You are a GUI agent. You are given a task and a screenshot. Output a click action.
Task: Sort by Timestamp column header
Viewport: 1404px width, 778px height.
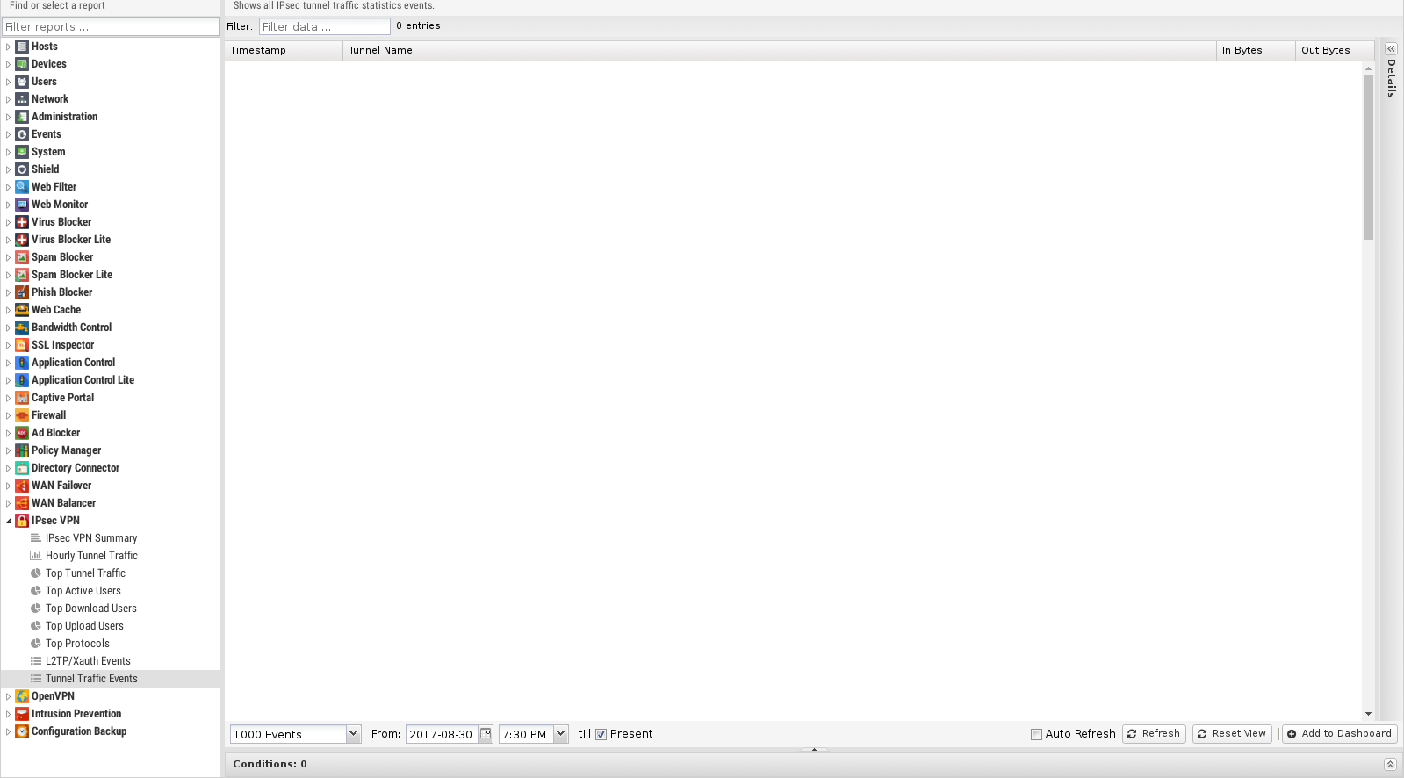point(284,50)
